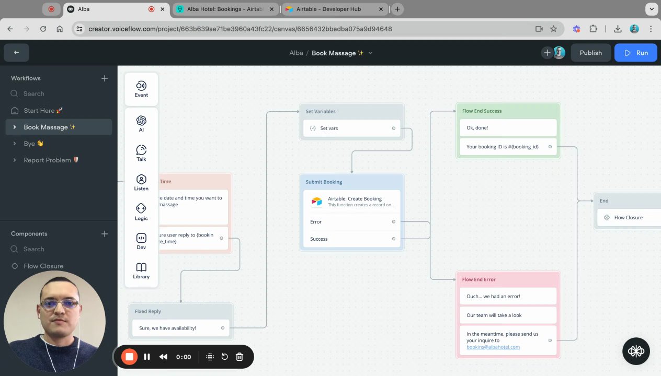661x376 pixels.
Task: Open the browser extensions puzzle icon
Action: (x=593, y=29)
